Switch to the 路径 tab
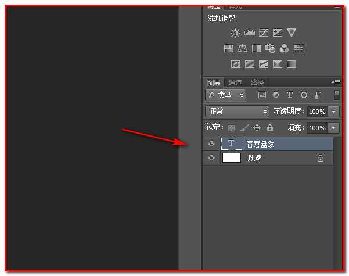 [257, 83]
